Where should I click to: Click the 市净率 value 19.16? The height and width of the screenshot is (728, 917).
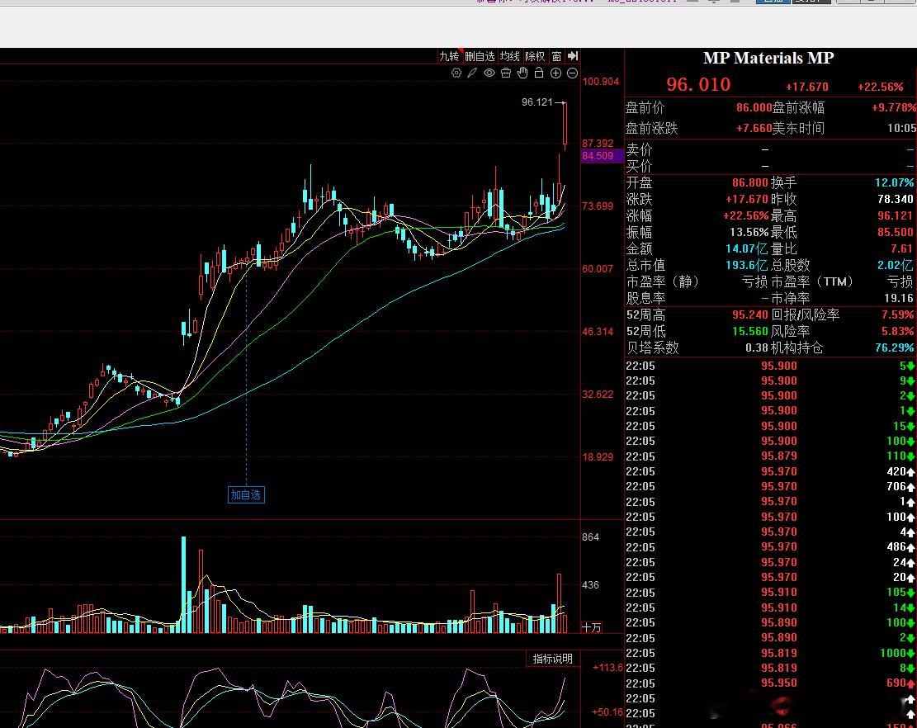(x=899, y=298)
